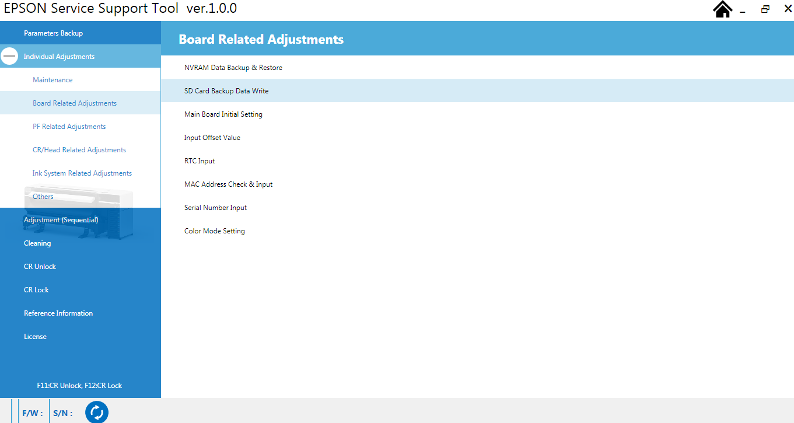The image size is (794, 423).
Task: Open Ink System Related Adjustments
Action: pos(82,173)
